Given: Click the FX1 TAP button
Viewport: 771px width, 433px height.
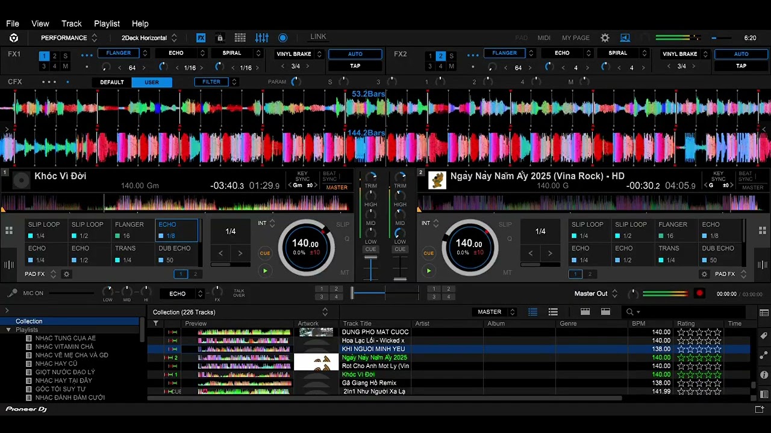Looking at the screenshot, I should [355, 66].
